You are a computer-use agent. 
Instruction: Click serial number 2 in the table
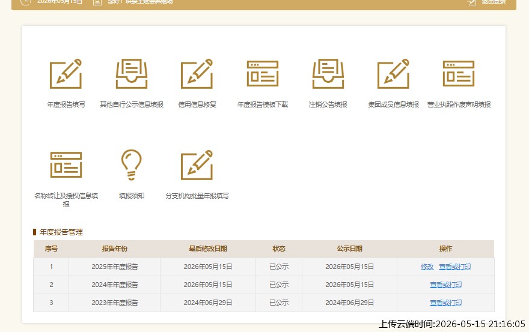(x=51, y=285)
